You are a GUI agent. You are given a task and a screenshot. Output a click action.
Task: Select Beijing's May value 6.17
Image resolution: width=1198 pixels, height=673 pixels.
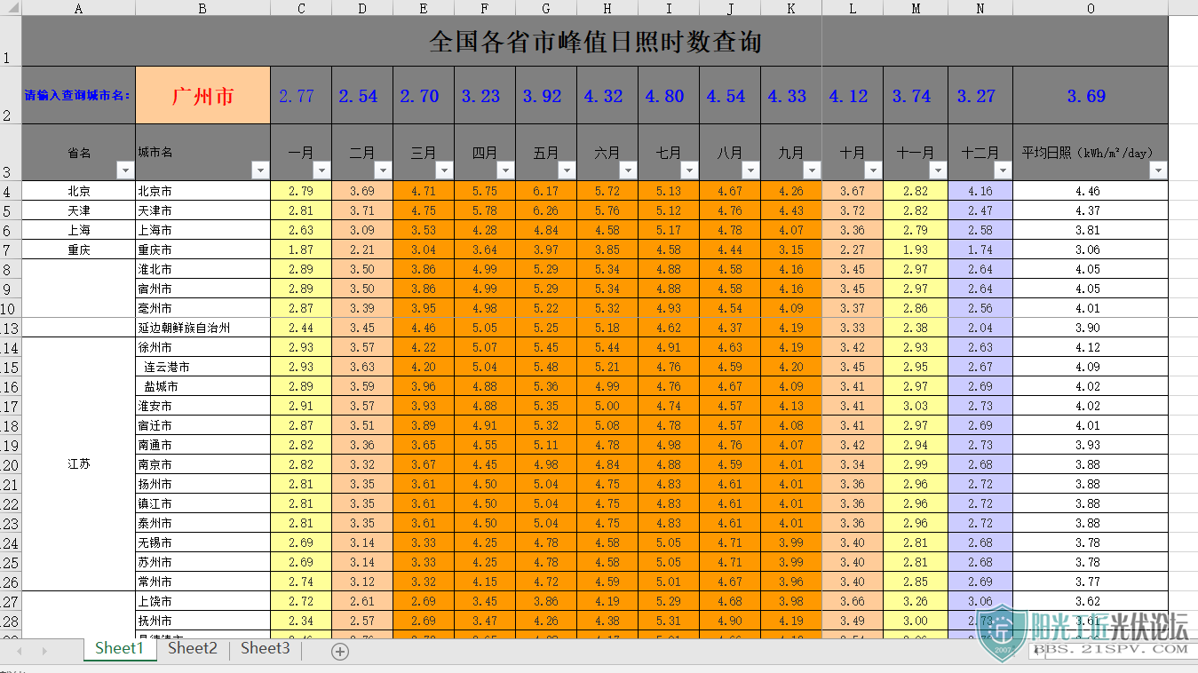[x=545, y=191]
